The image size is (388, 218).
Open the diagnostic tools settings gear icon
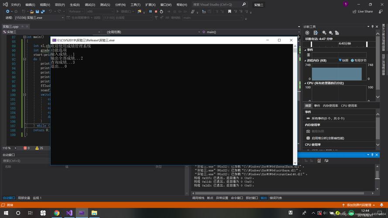307,33
